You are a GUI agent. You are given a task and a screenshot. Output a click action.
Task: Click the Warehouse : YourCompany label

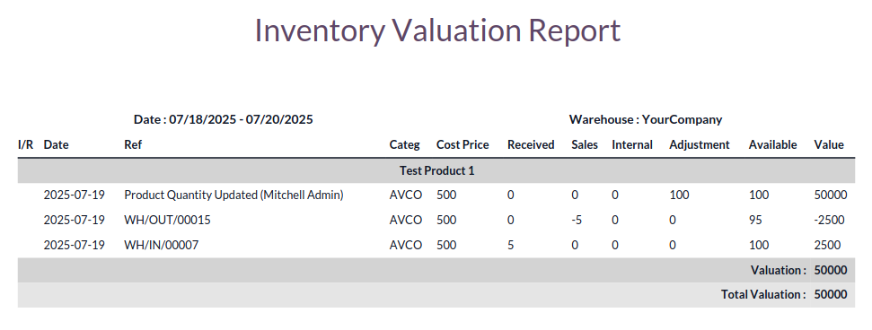pos(646,119)
